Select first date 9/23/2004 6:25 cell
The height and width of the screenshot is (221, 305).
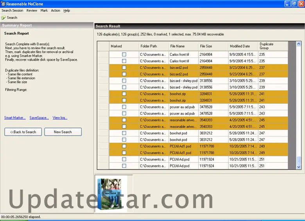click(x=243, y=68)
